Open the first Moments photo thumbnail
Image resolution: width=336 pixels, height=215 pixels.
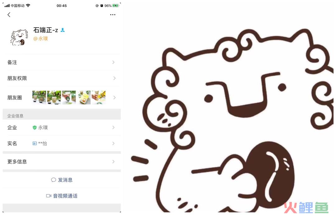pyautogui.click(x=39, y=98)
